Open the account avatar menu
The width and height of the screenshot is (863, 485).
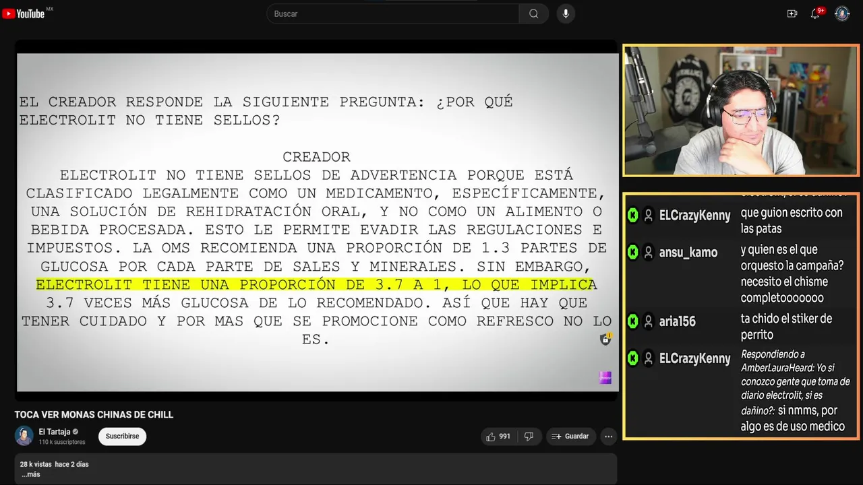click(x=842, y=13)
